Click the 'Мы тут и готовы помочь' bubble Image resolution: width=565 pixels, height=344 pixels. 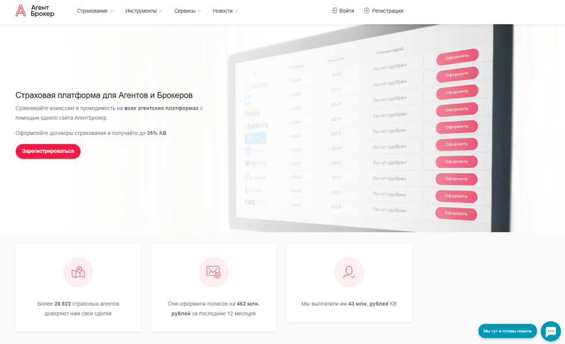(508, 331)
